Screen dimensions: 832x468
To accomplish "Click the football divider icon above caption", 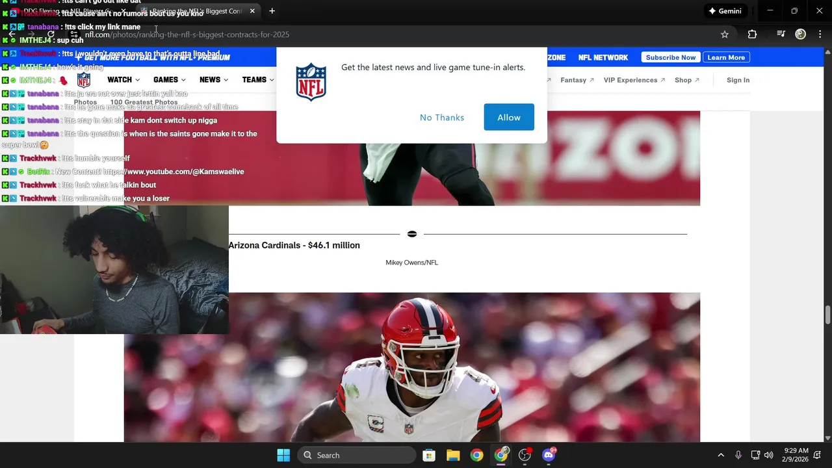I will pos(412,234).
